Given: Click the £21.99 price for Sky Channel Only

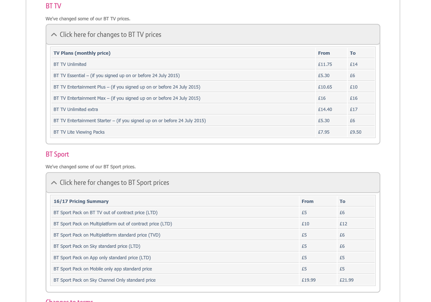Looking at the screenshot, I should pyautogui.click(x=346, y=280).
